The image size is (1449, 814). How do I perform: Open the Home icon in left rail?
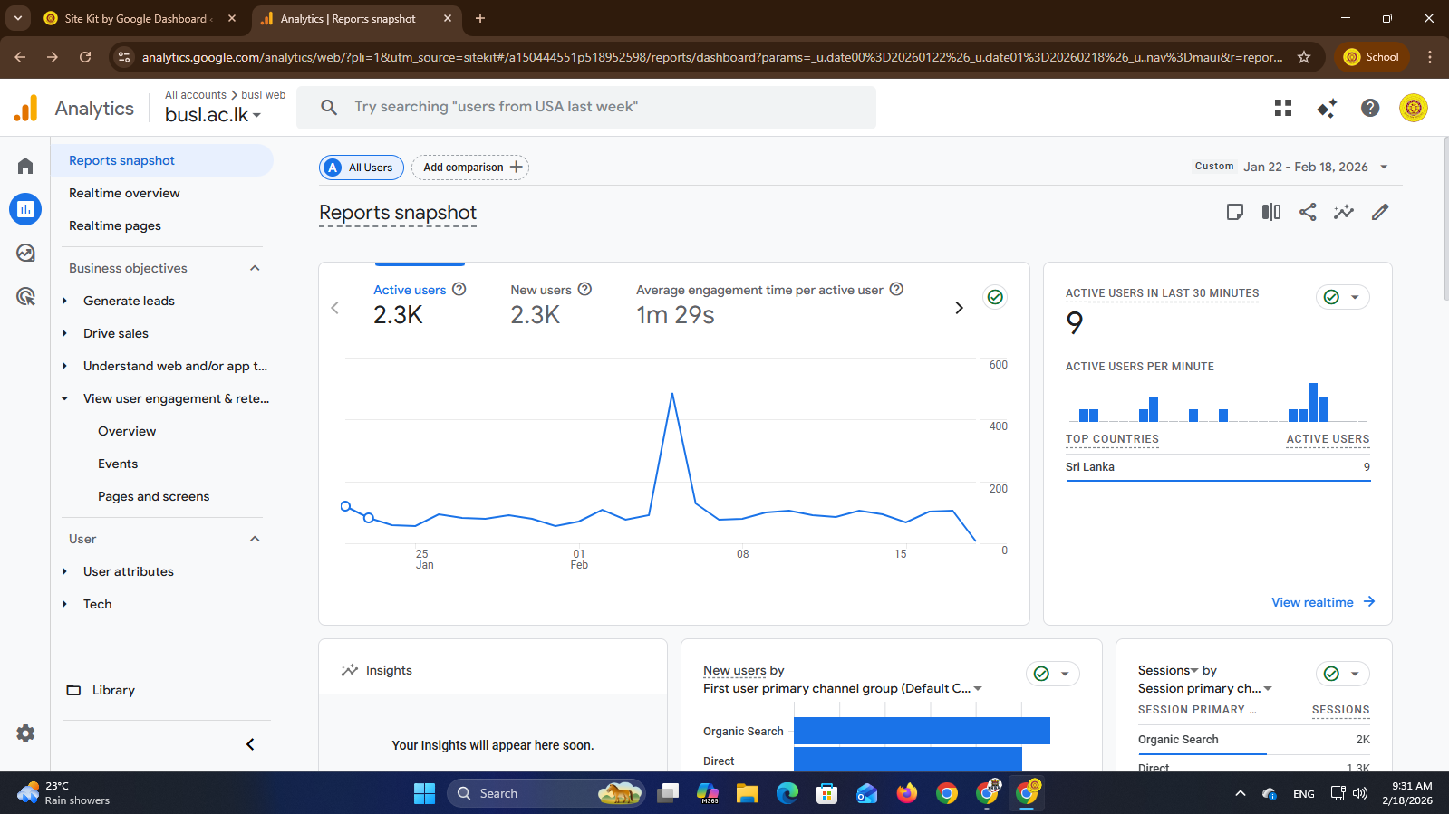(25, 166)
